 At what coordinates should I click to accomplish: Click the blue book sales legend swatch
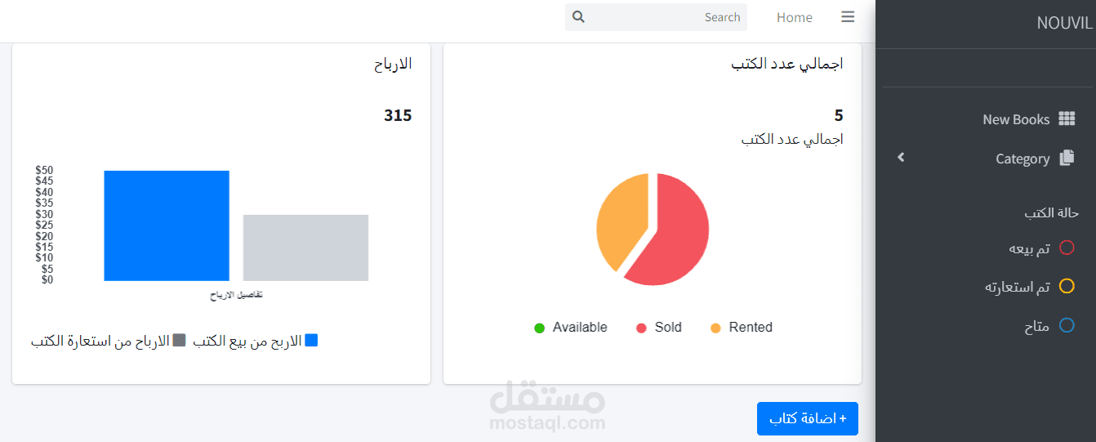coord(311,341)
